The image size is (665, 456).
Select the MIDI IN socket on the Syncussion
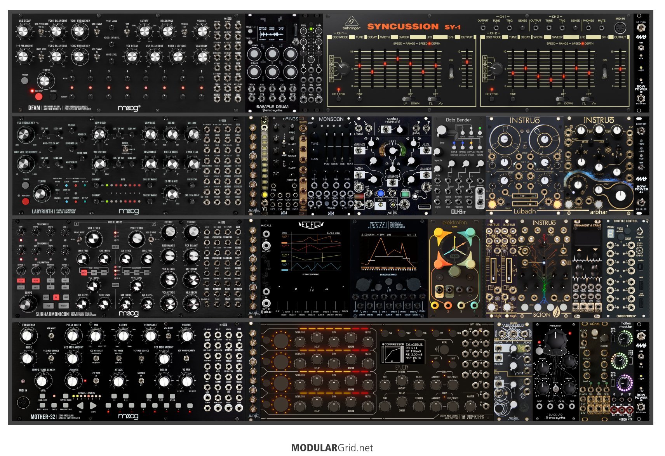[620, 28]
